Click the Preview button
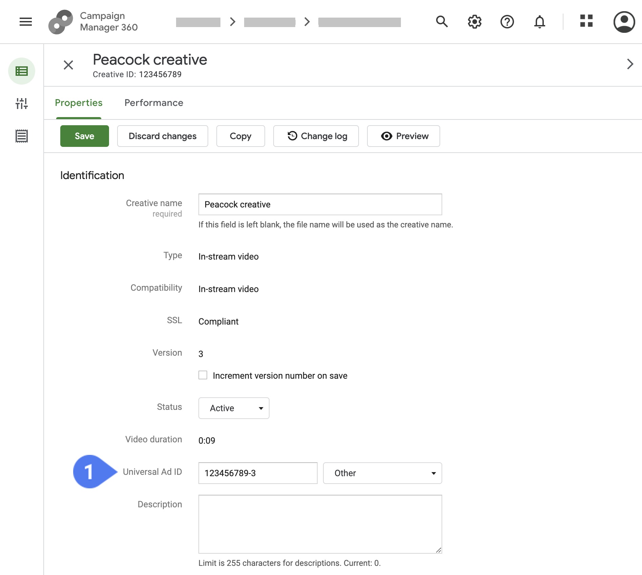 pos(404,136)
